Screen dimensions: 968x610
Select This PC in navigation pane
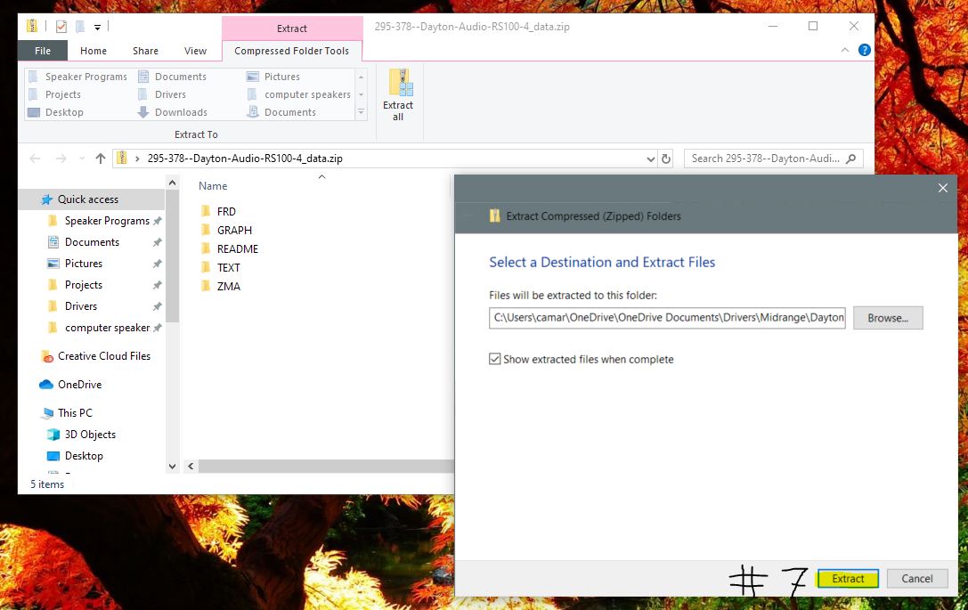click(67, 413)
